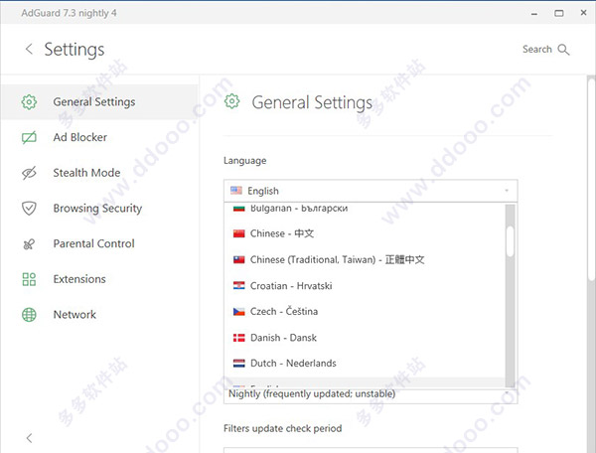Click the Taiwan flag icon

(x=238, y=259)
